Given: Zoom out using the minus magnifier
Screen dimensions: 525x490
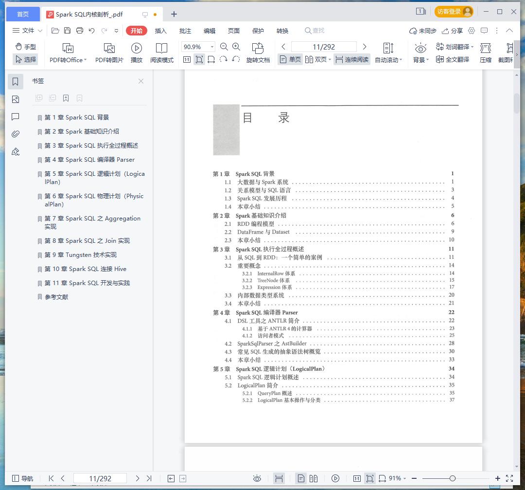Looking at the screenshot, I should tap(224, 47).
